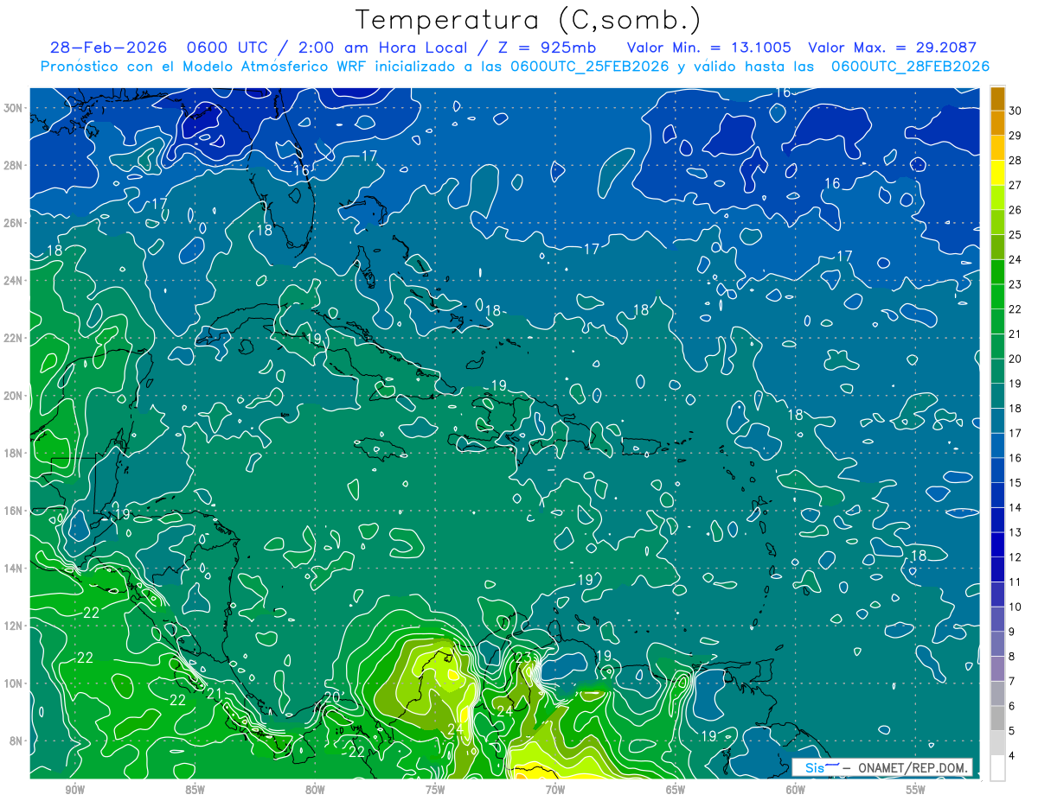Click the gray legend swatch between 5 and 6
Viewport: 1038px width, 801px height.
997,718
